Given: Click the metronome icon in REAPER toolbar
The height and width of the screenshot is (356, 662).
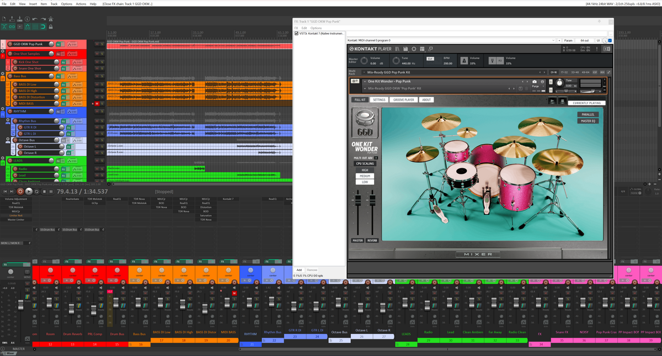Looking at the screenshot, I should point(51,19).
